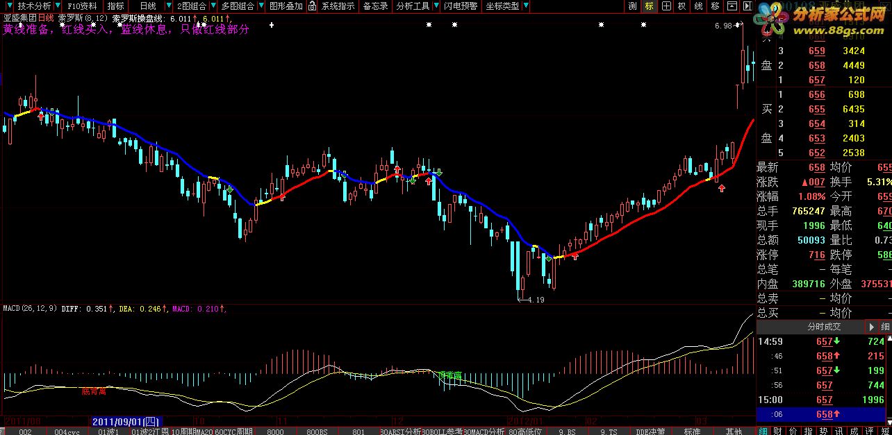Select the 其他 bottom tab
Screen dimensions: 892x435
point(734,431)
